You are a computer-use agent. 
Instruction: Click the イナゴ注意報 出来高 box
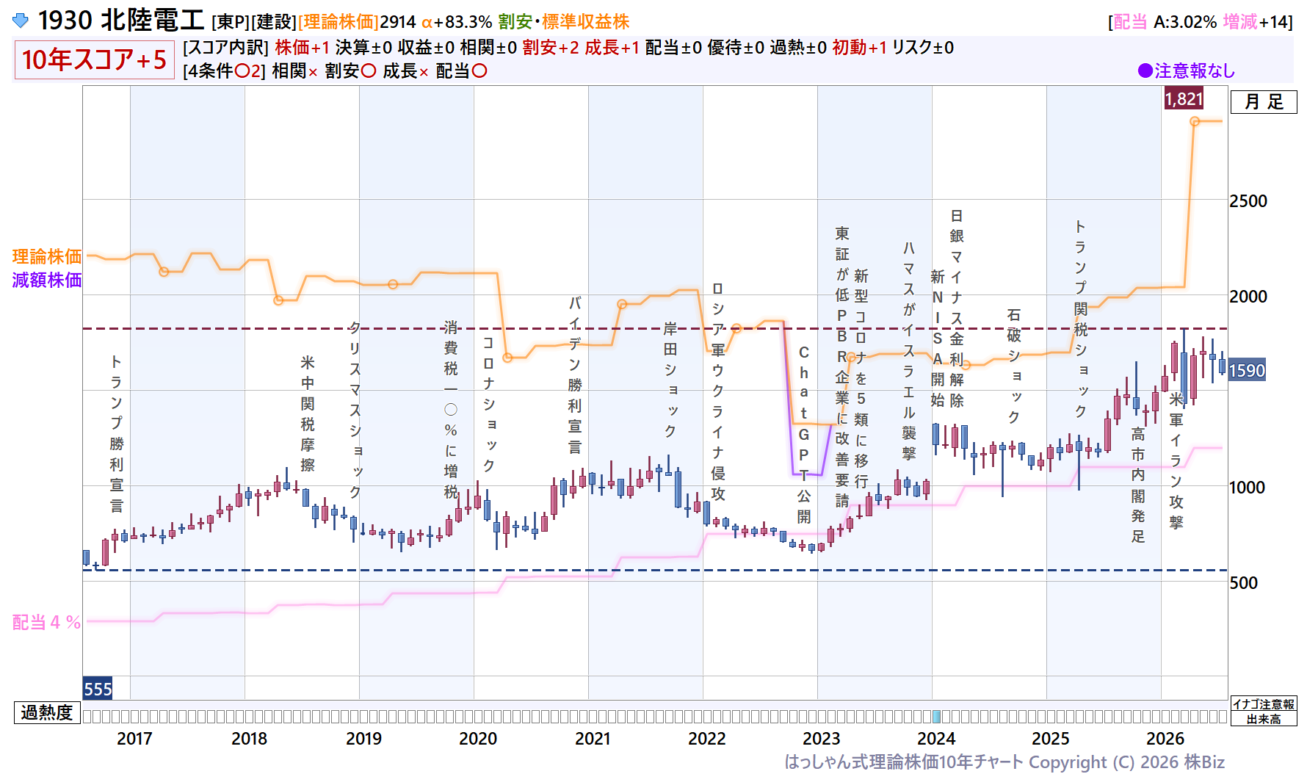1264,712
